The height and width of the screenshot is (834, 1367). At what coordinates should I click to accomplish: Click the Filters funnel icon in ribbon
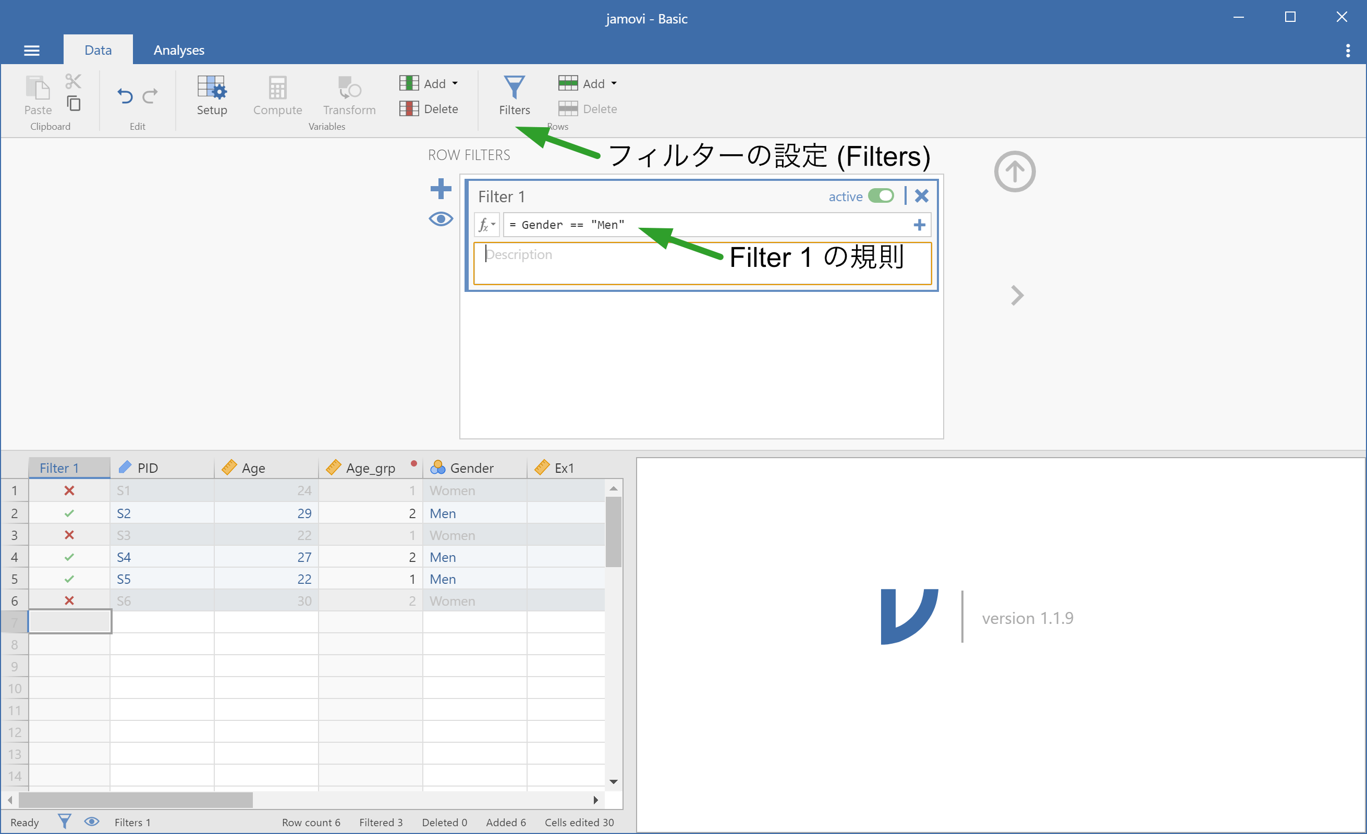coord(514,89)
